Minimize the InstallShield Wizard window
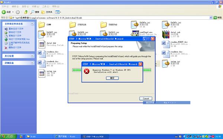 tap(145, 39)
